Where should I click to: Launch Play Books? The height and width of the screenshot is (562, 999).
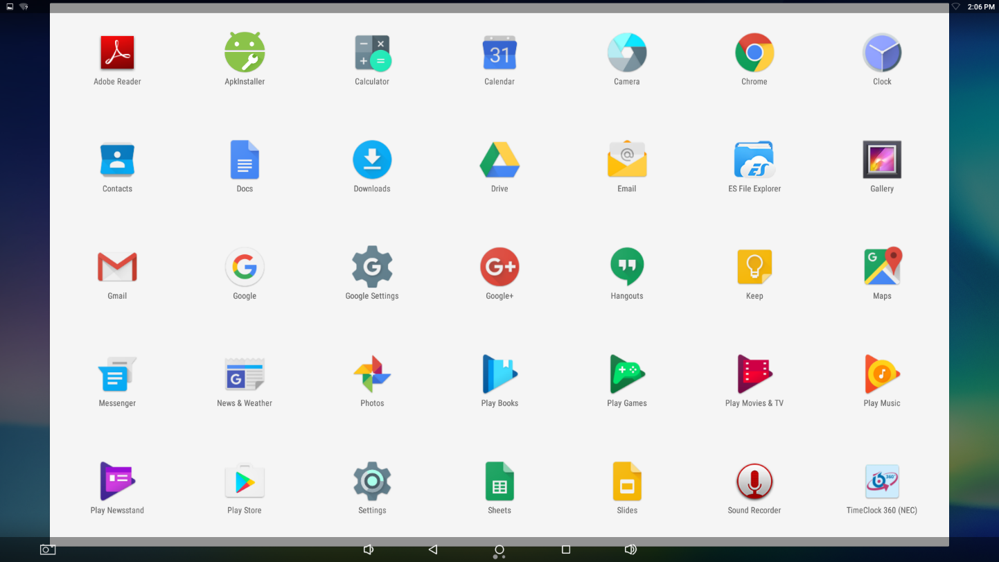(x=499, y=375)
